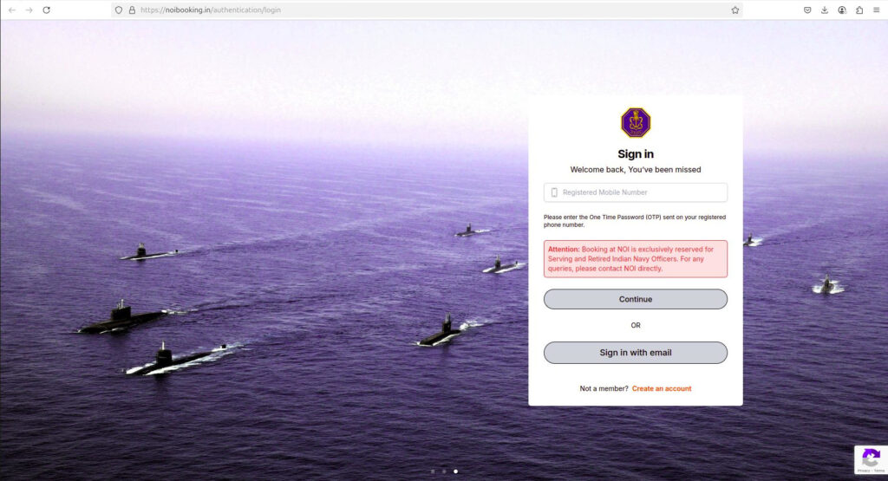Reload the current login page
Image resolution: width=888 pixels, height=481 pixels.
pos(46,10)
